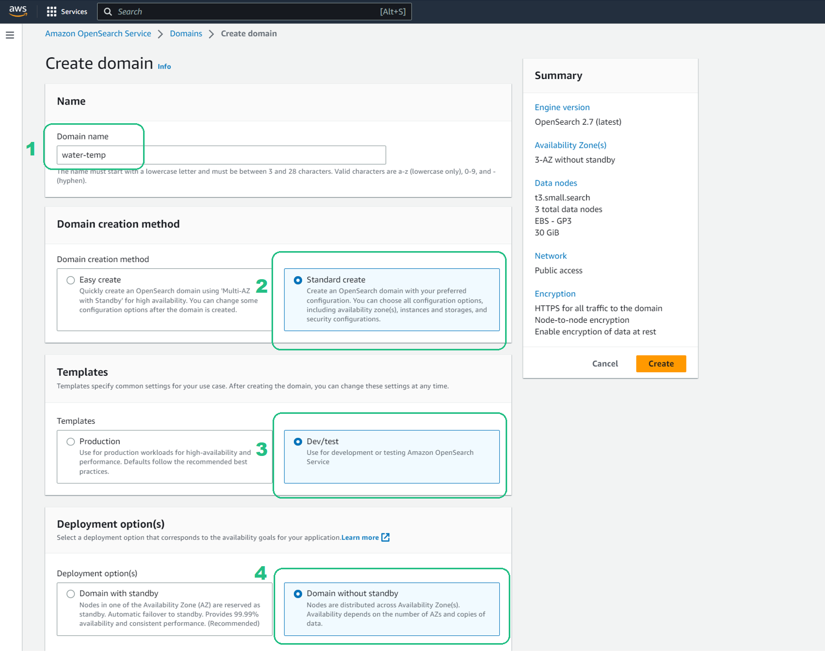Click the Cancel button
The image size is (825, 653).
point(605,364)
